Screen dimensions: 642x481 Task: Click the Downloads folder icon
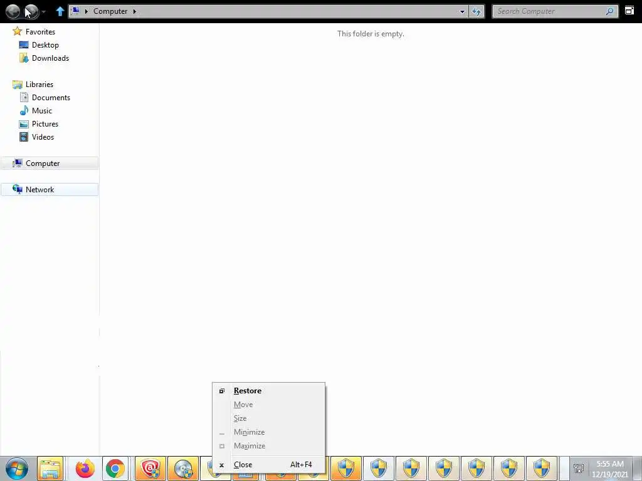[24, 58]
